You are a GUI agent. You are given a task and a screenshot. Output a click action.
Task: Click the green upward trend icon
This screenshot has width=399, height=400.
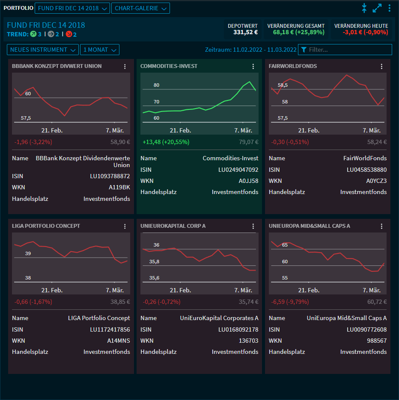(33, 34)
